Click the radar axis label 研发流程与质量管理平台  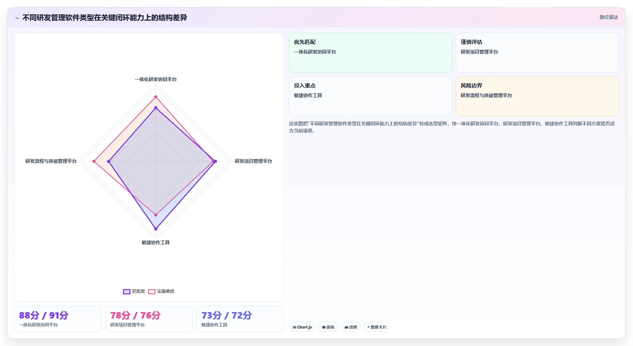(x=51, y=161)
